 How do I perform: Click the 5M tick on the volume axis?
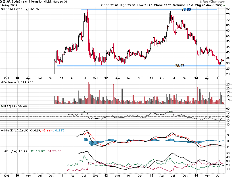pos(230,100)
